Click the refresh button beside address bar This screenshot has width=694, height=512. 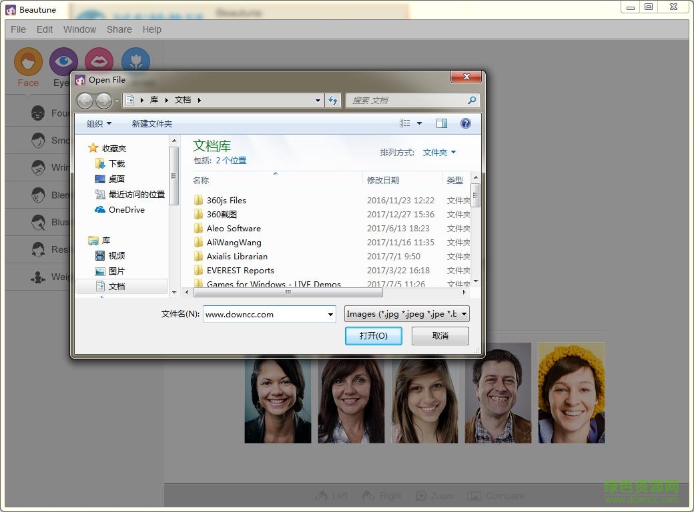pyautogui.click(x=333, y=100)
